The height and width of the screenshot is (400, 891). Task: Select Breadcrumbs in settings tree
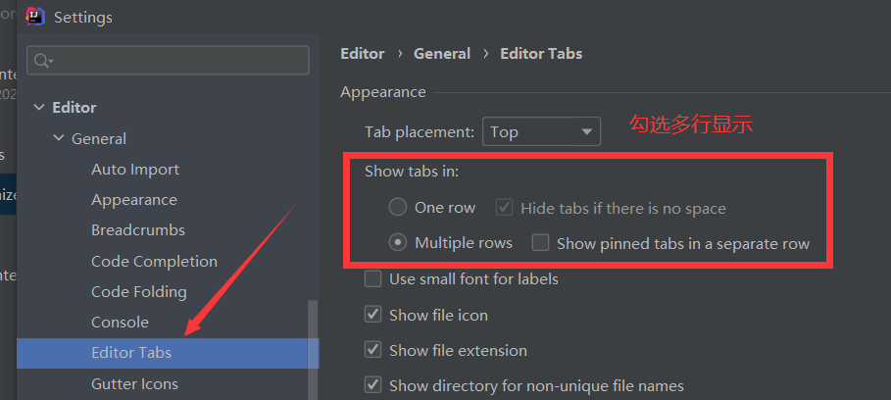(138, 230)
